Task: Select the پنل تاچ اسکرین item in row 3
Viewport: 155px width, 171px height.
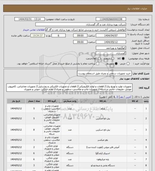Action: tap(103, 130)
